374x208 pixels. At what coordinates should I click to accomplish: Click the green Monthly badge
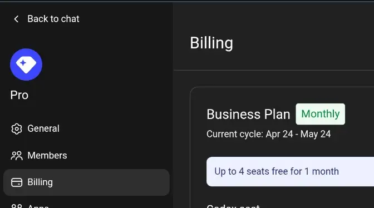click(321, 114)
